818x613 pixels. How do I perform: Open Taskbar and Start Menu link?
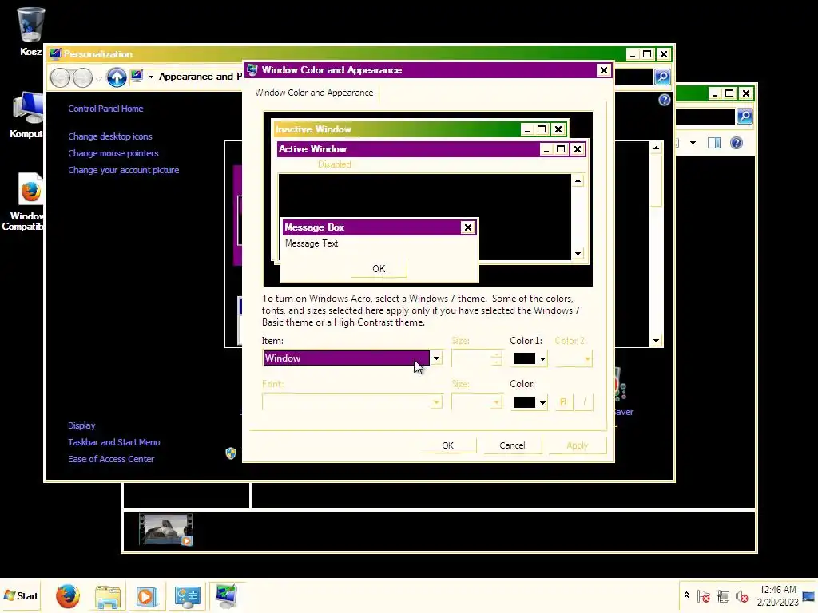point(113,442)
